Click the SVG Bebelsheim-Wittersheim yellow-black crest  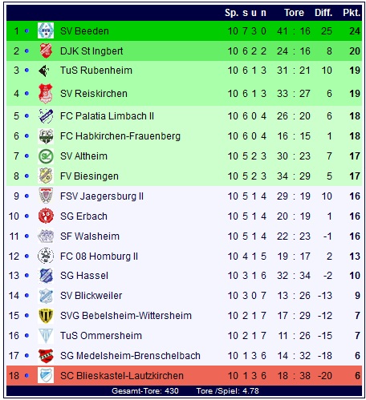tap(46, 316)
